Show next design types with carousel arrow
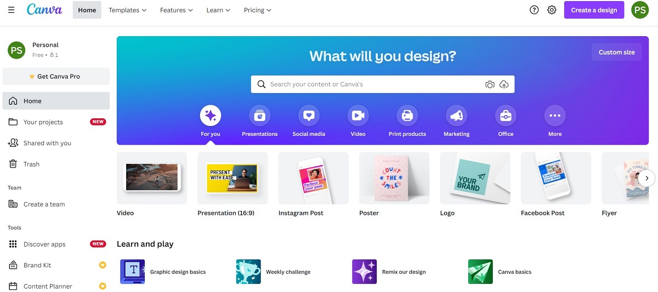This screenshot has width=658, height=292. (647, 178)
